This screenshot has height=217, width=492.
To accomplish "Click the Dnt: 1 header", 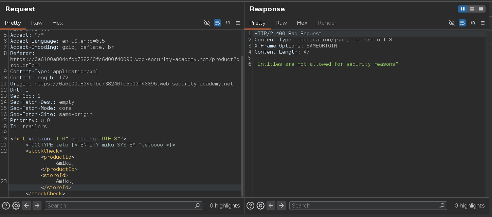I will [19, 90].
